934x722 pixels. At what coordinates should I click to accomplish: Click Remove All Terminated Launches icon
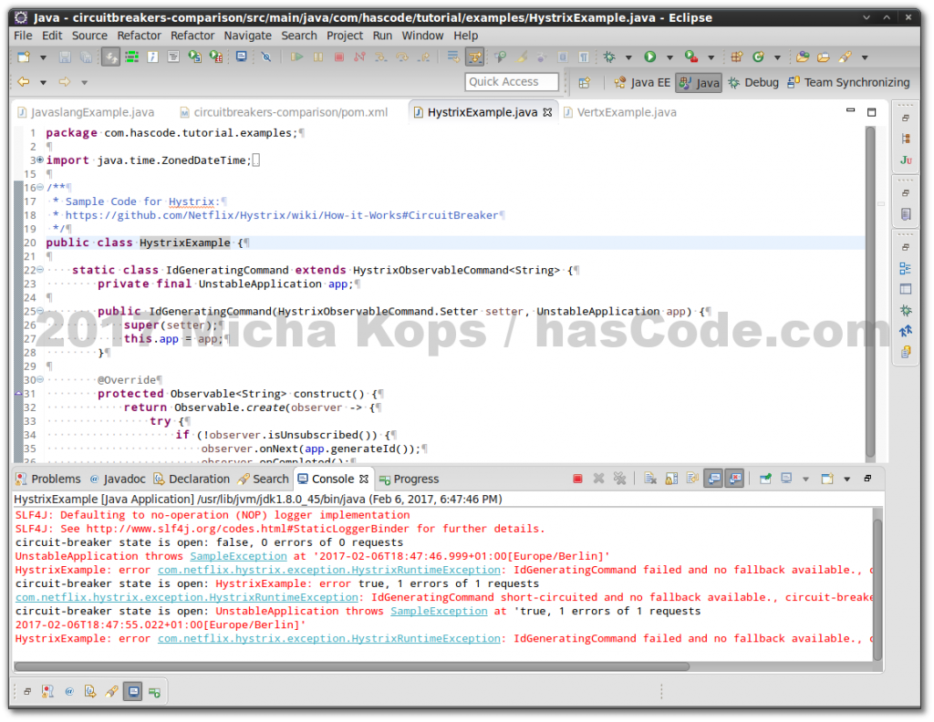(619, 479)
